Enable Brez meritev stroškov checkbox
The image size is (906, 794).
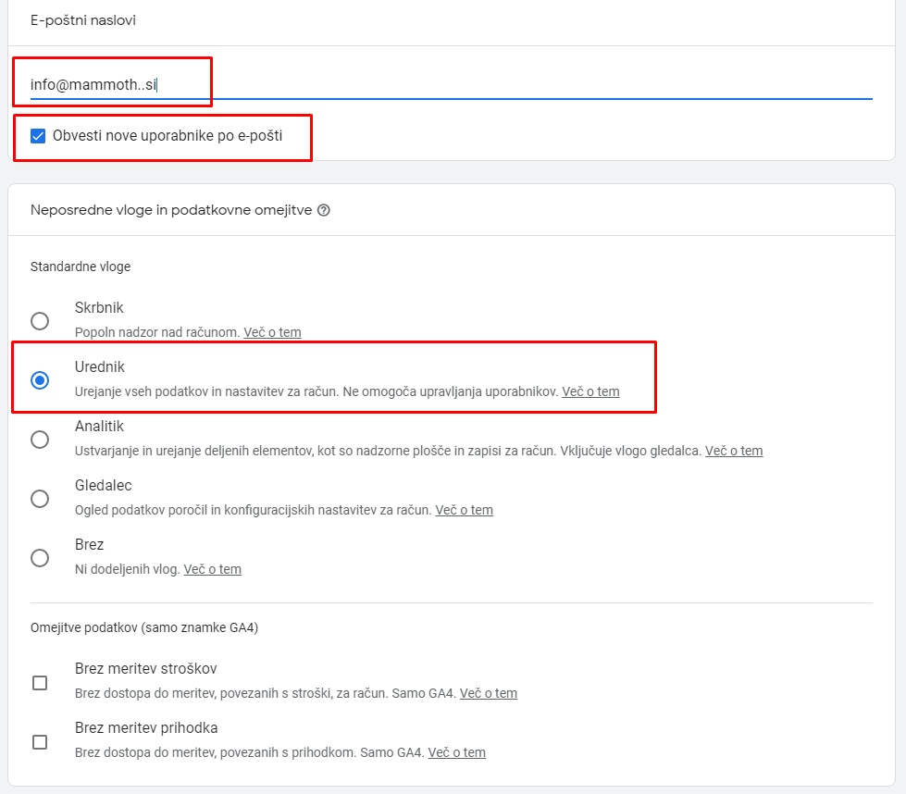40,683
